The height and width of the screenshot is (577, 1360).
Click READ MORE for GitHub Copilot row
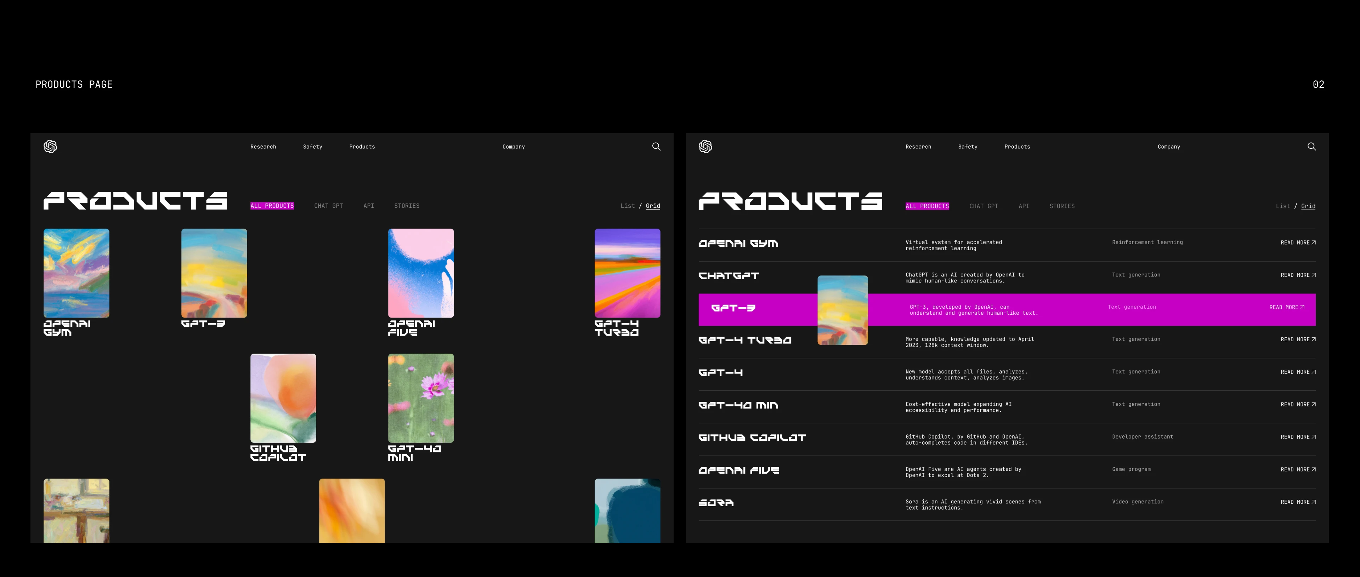click(1298, 437)
